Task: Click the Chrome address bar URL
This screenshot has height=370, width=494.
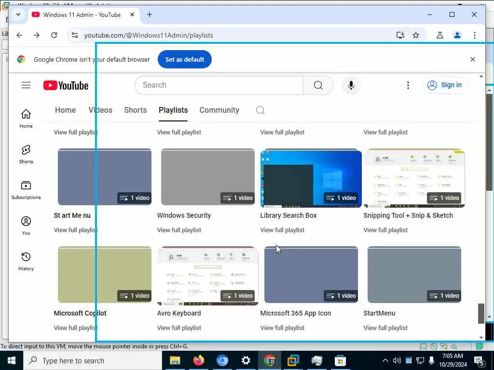Action: [x=149, y=35]
